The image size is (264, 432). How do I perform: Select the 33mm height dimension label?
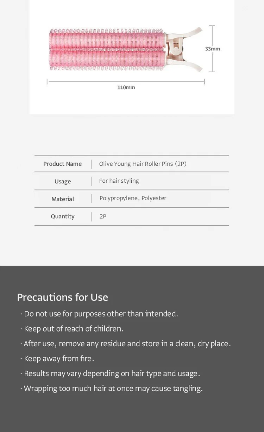coord(213,49)
